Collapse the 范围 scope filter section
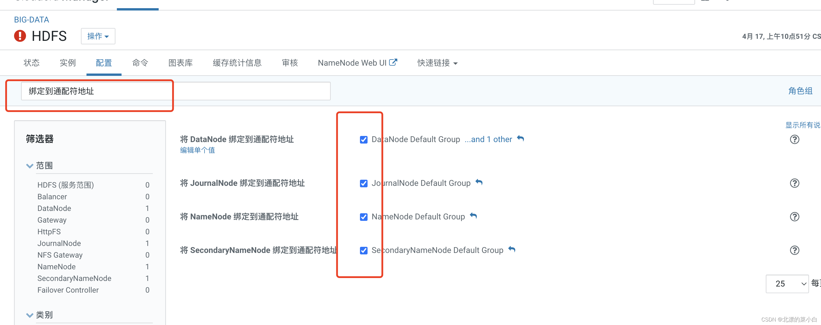 tap(30, 166)
